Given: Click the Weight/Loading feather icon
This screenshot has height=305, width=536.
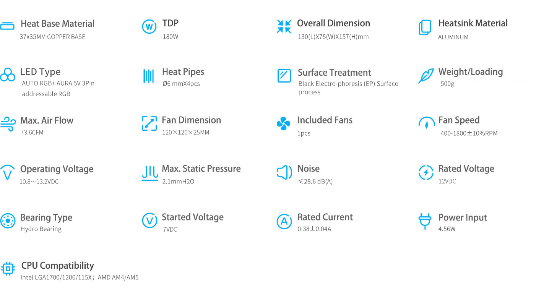Looking at the screenshot, I should [x=426, y=75].
